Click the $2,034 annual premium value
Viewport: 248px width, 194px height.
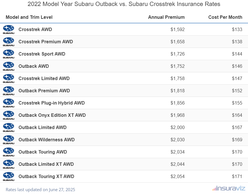point(178,152)
